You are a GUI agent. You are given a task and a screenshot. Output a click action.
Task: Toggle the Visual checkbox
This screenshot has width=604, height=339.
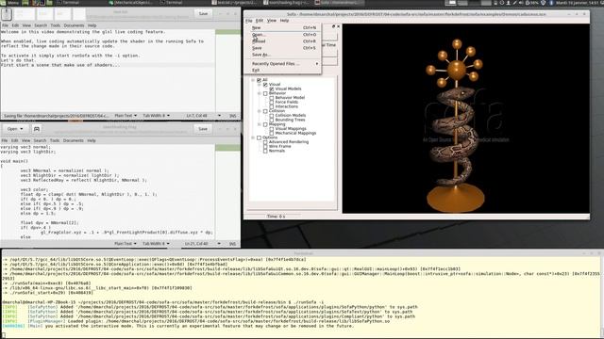[265, 84]
